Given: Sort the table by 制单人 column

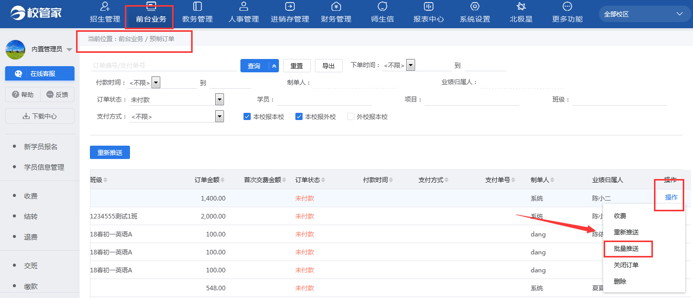Looking at the screenshot, I should click(x=542, y=180).
